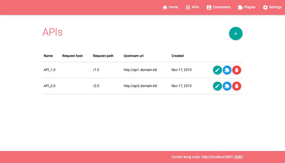
Task: Open plugins for API_2.0 puzzle icon
Action: [227, 86]
